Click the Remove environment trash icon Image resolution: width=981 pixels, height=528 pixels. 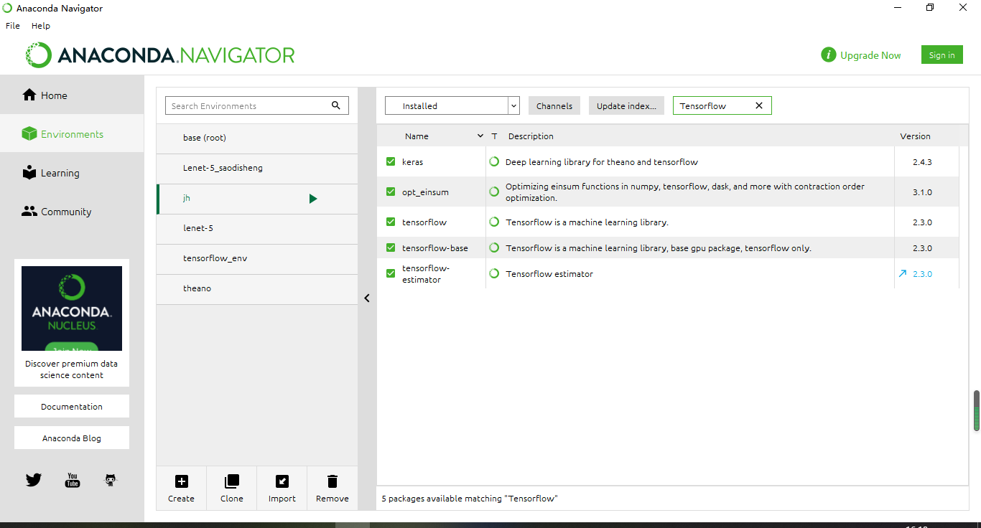click(333, 481)
